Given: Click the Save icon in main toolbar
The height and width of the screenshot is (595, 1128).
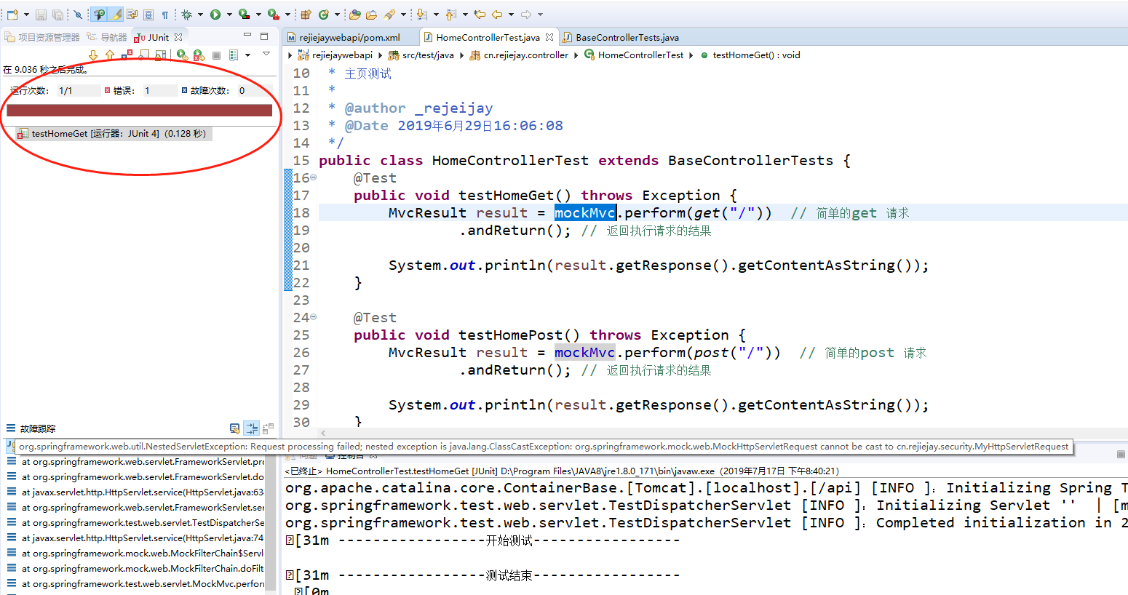Looking at the screenshot, I should pos(41,15).
